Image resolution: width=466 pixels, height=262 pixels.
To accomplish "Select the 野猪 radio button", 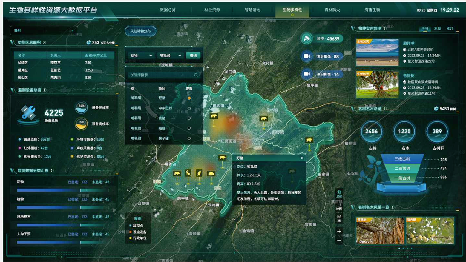I will pos(189,98).
